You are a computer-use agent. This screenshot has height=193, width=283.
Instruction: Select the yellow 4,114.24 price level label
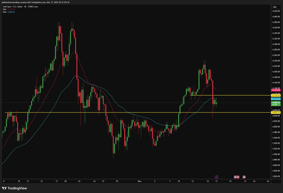[x=276, y=95]
